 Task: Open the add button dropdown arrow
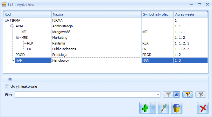coord(153,108)
